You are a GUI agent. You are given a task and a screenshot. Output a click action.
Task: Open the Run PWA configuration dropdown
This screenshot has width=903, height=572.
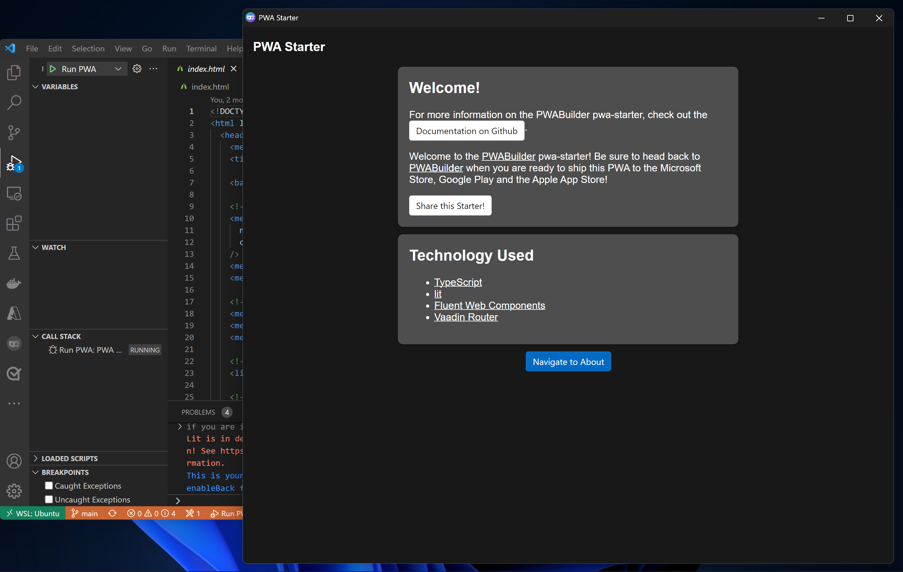(118, 69)
